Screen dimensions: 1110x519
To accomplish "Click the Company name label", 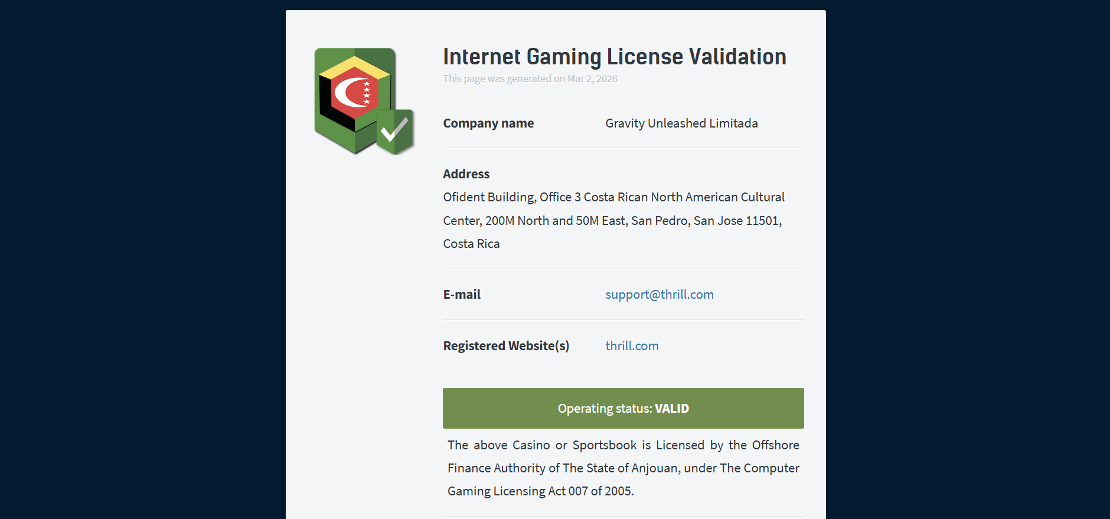I will [488, 123].
